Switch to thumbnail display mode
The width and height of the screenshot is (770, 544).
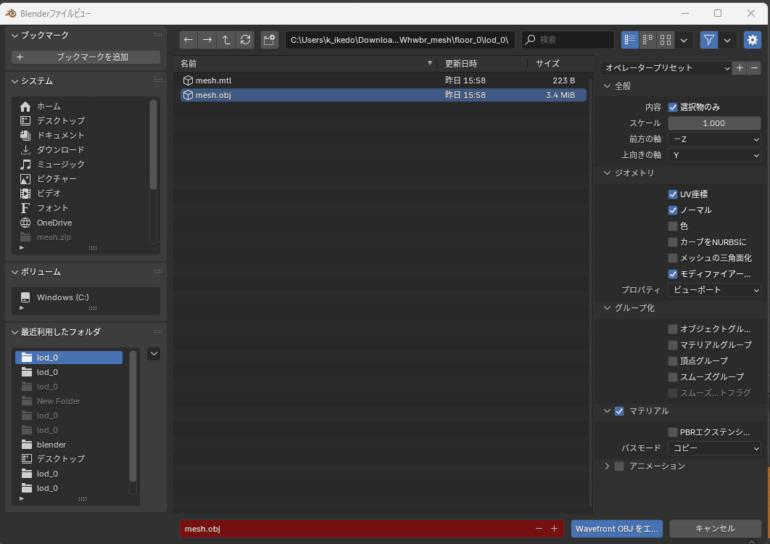point(665,40)
